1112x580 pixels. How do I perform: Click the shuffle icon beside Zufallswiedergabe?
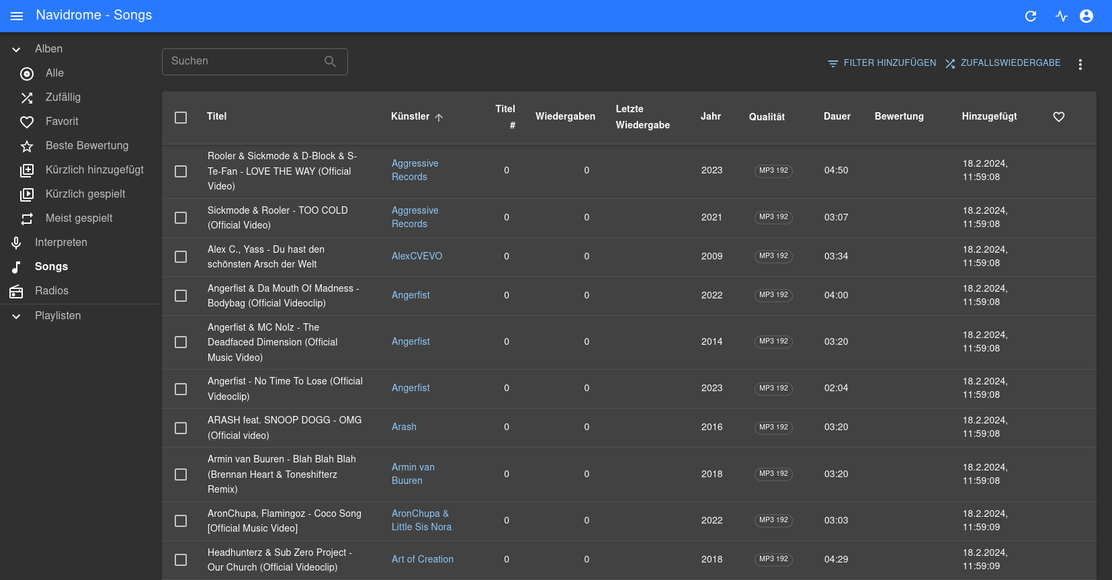coord(950,63)
